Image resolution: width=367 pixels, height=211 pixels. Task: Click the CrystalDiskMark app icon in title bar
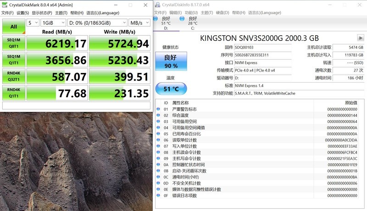(5, 5)
